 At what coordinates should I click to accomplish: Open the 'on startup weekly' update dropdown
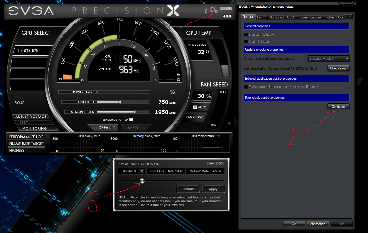(x=328, y=59)
